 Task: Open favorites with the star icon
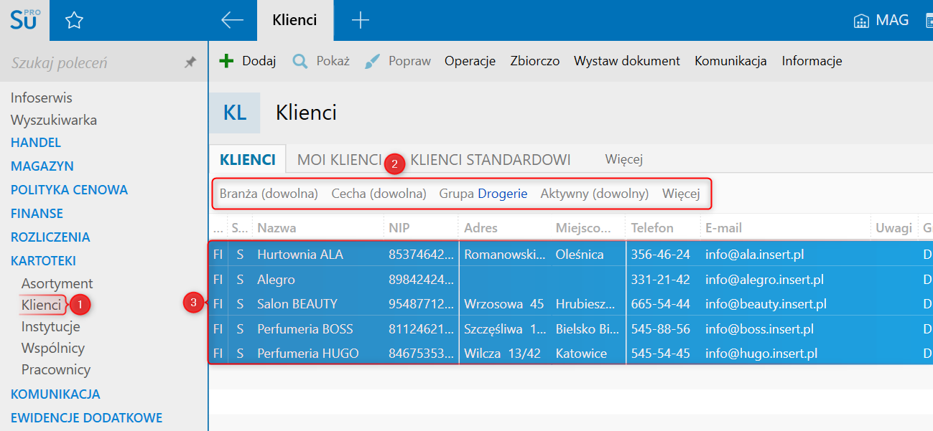click(x=74, y=21)
